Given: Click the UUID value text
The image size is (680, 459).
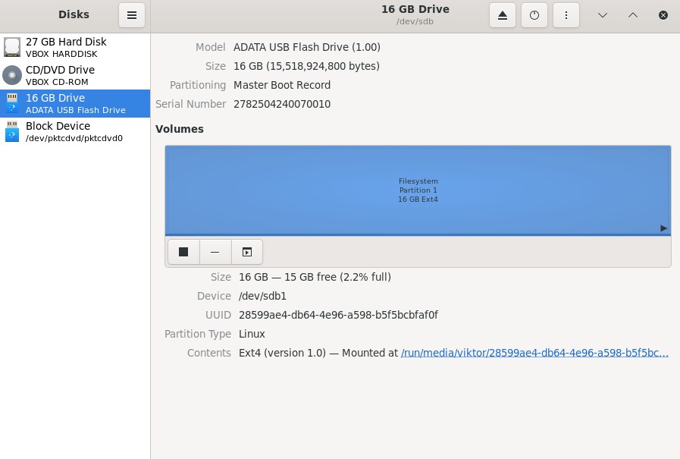Looking at the screenshot, I should [x=338, y=315].
